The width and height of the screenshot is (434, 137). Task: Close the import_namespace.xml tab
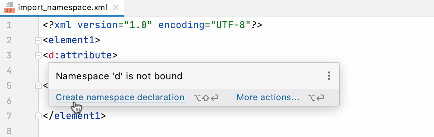[x=115, y=7]
